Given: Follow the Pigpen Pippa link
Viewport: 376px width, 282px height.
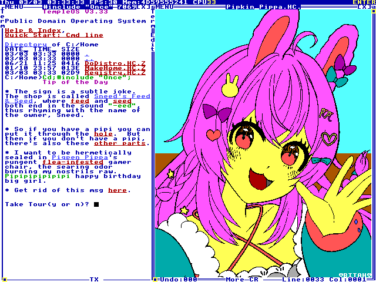Looking at the screenshot, I should [80, 157].
